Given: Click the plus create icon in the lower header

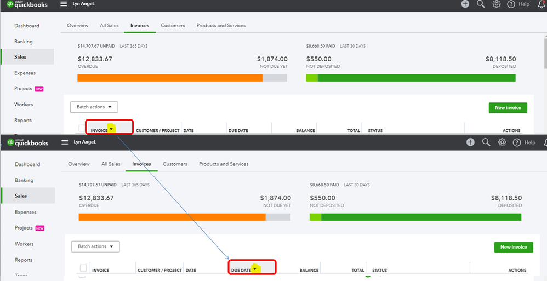Looking at the screenshot, I should tap(471, 142).
